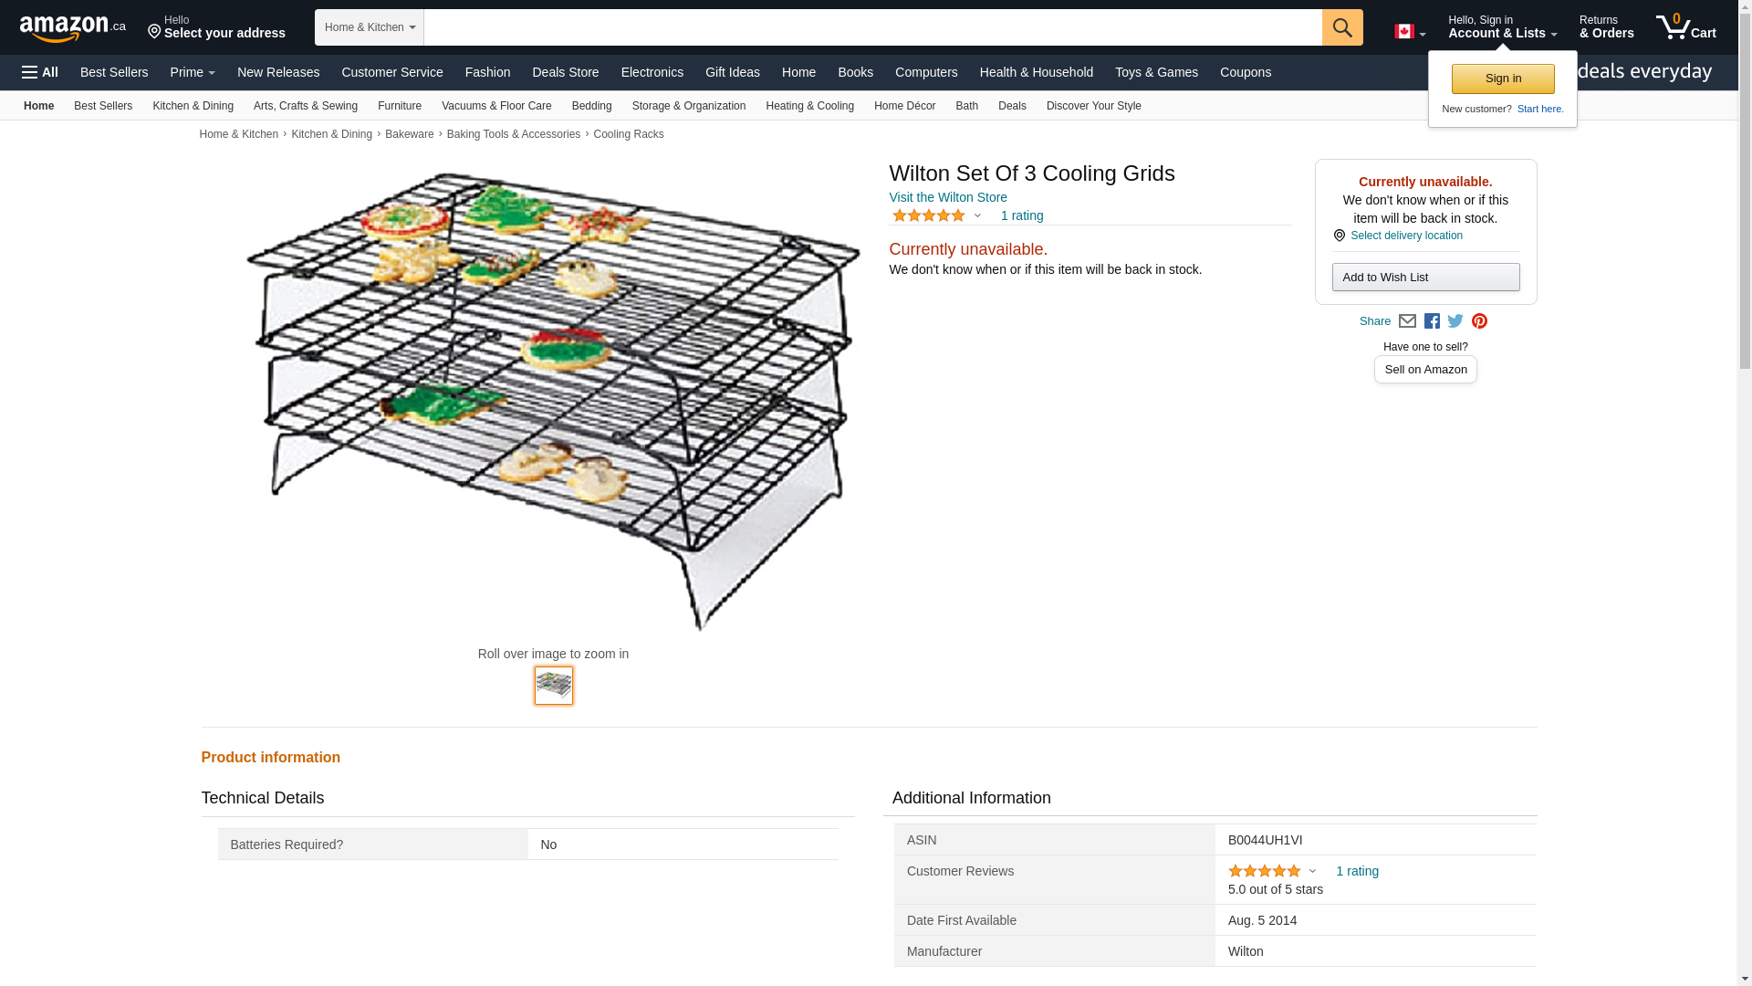Focus the Amazon search input field
The width and height of the screenshot is (1752, 986).
[872, 27]
